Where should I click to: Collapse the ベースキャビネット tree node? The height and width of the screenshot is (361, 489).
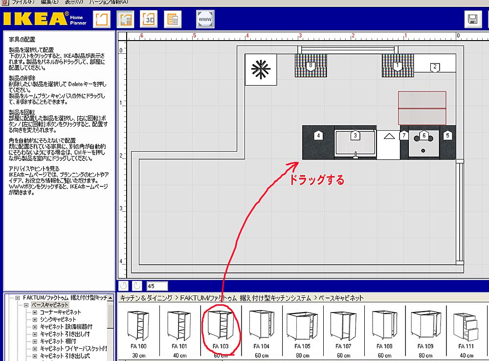26,305
